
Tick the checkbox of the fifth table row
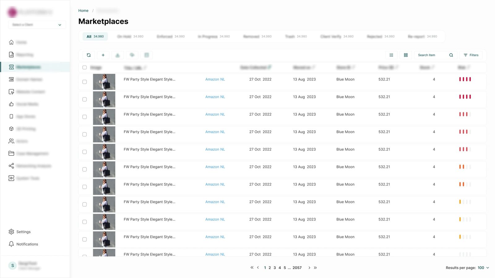click(x=84, y=152)
